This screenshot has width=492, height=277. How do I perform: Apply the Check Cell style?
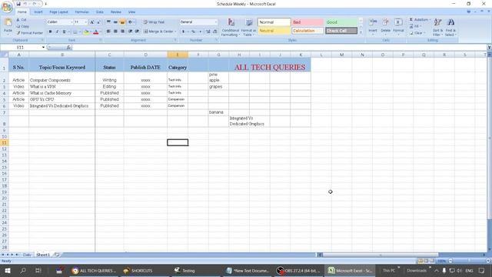(341, 31)
